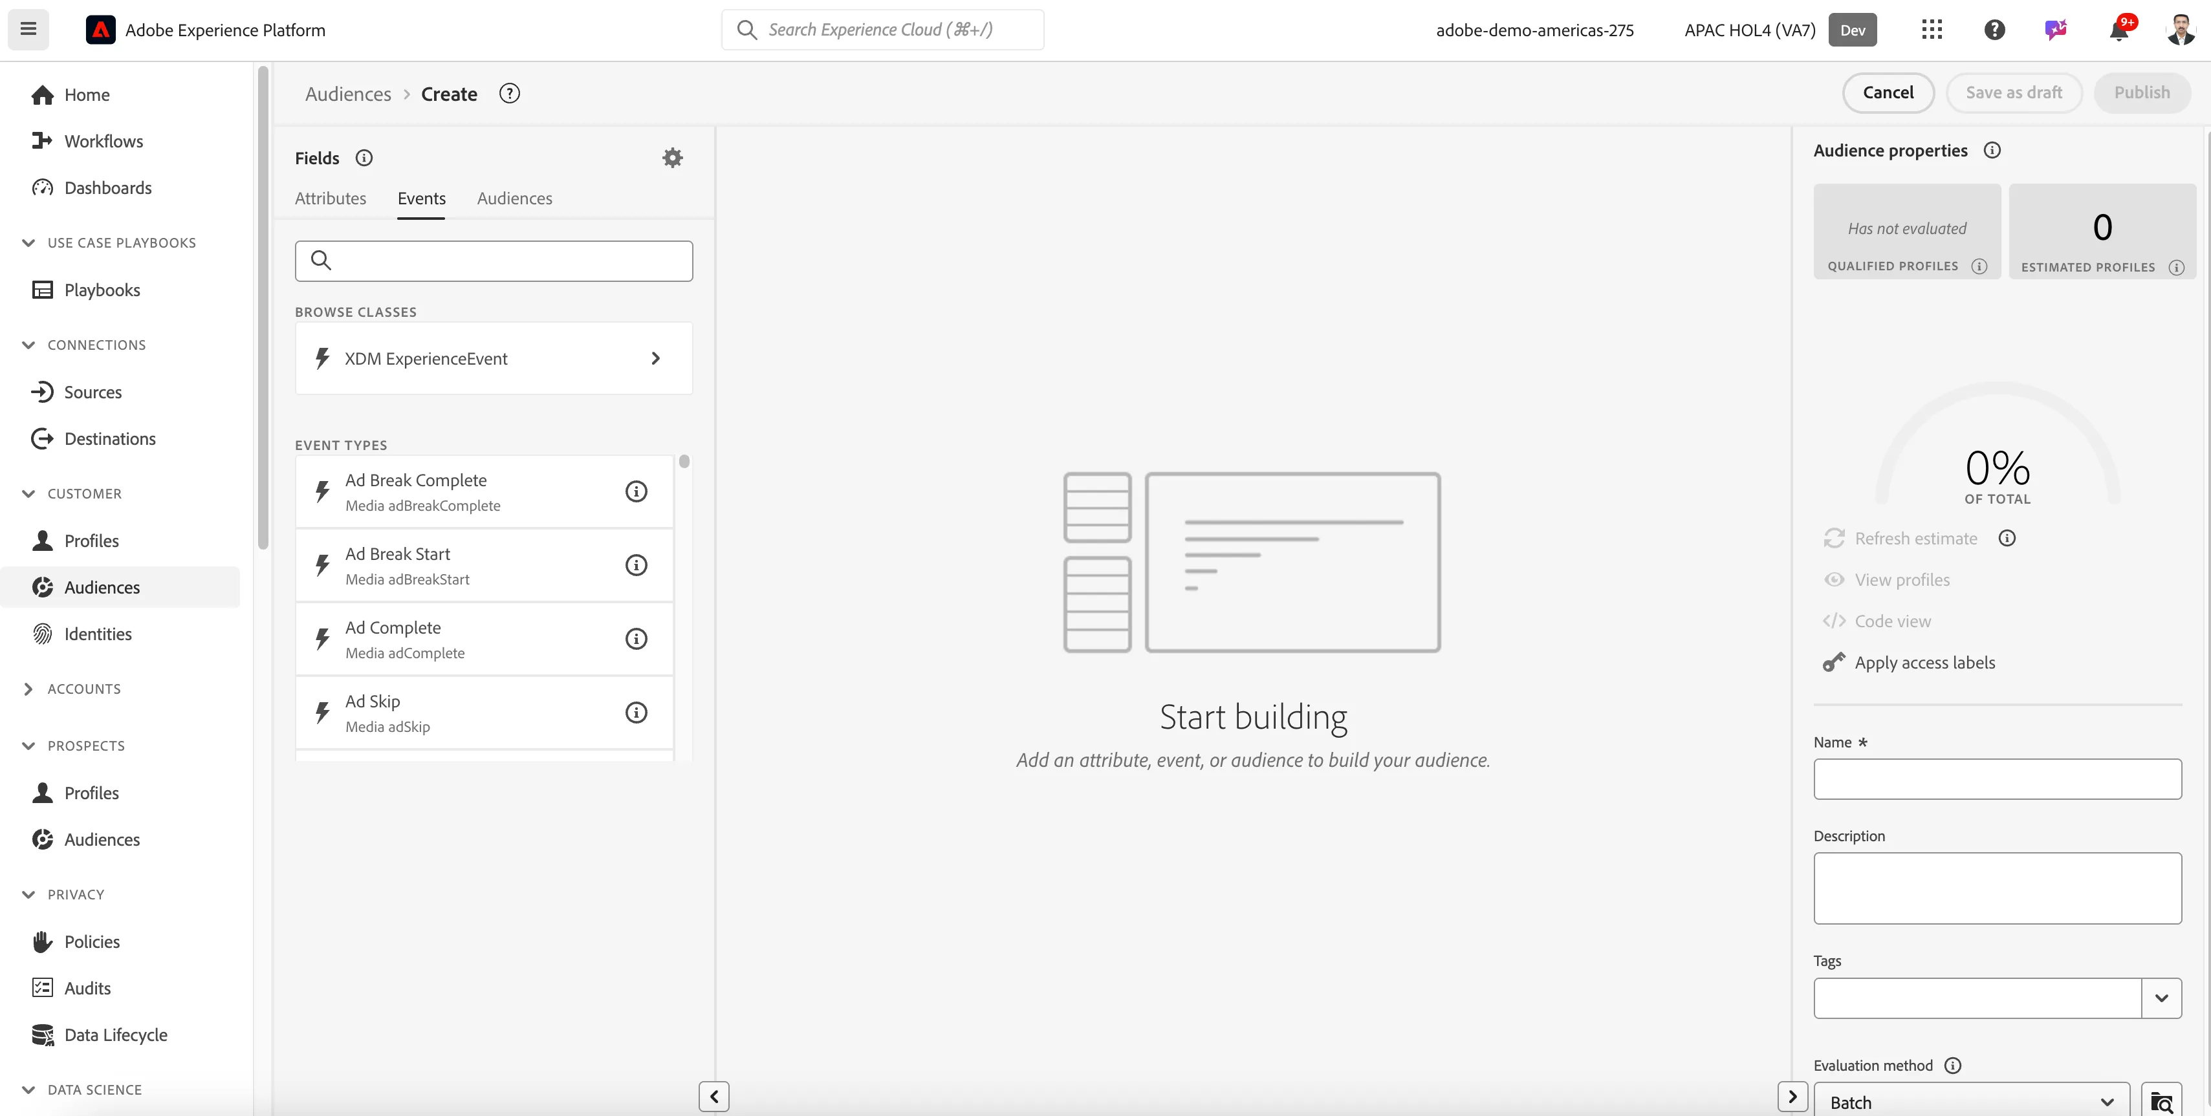The image size is (2211, 1116).
Task: Collapse the Connections section
Action: [x=28, y=345]
